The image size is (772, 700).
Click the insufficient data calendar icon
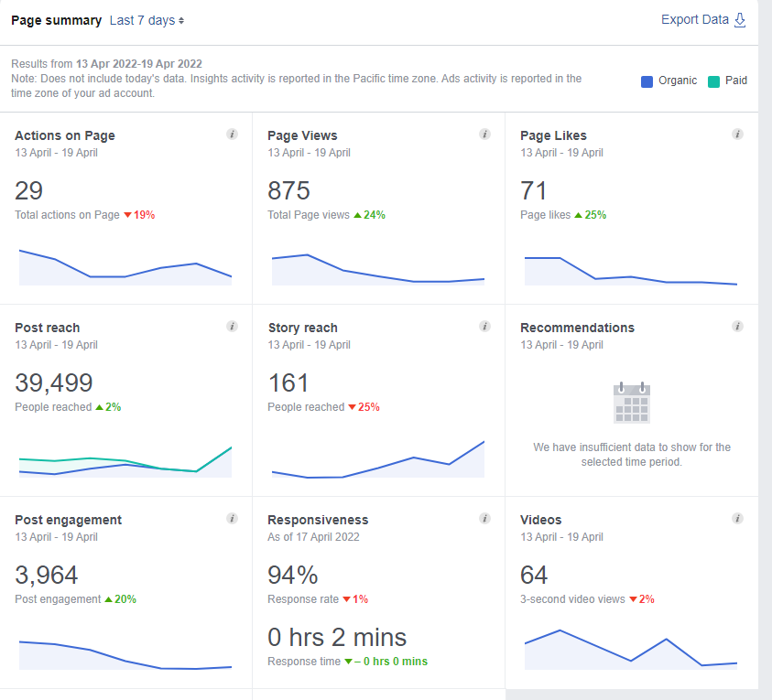(632, 403)
